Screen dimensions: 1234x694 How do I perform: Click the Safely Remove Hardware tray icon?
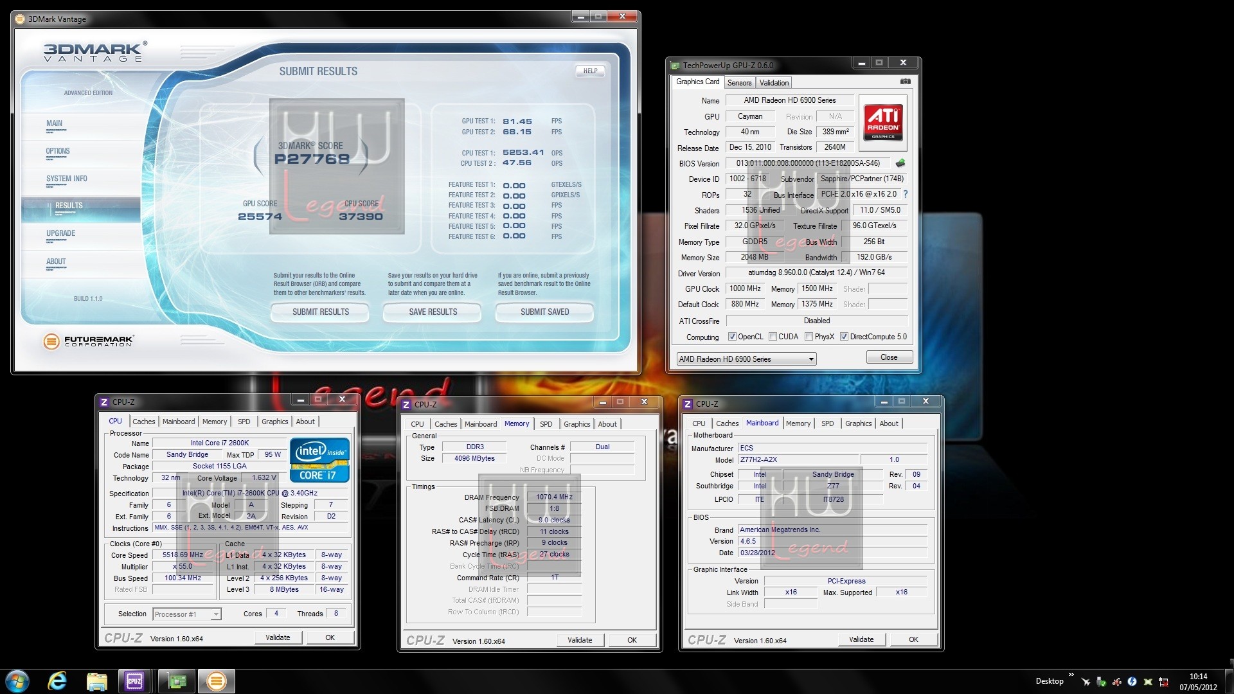(x=1101, y=682)
